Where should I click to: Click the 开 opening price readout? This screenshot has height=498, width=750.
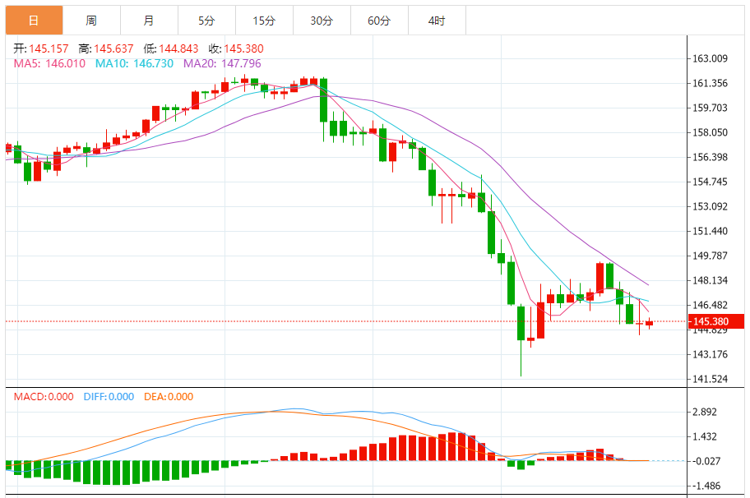point(40,48)
